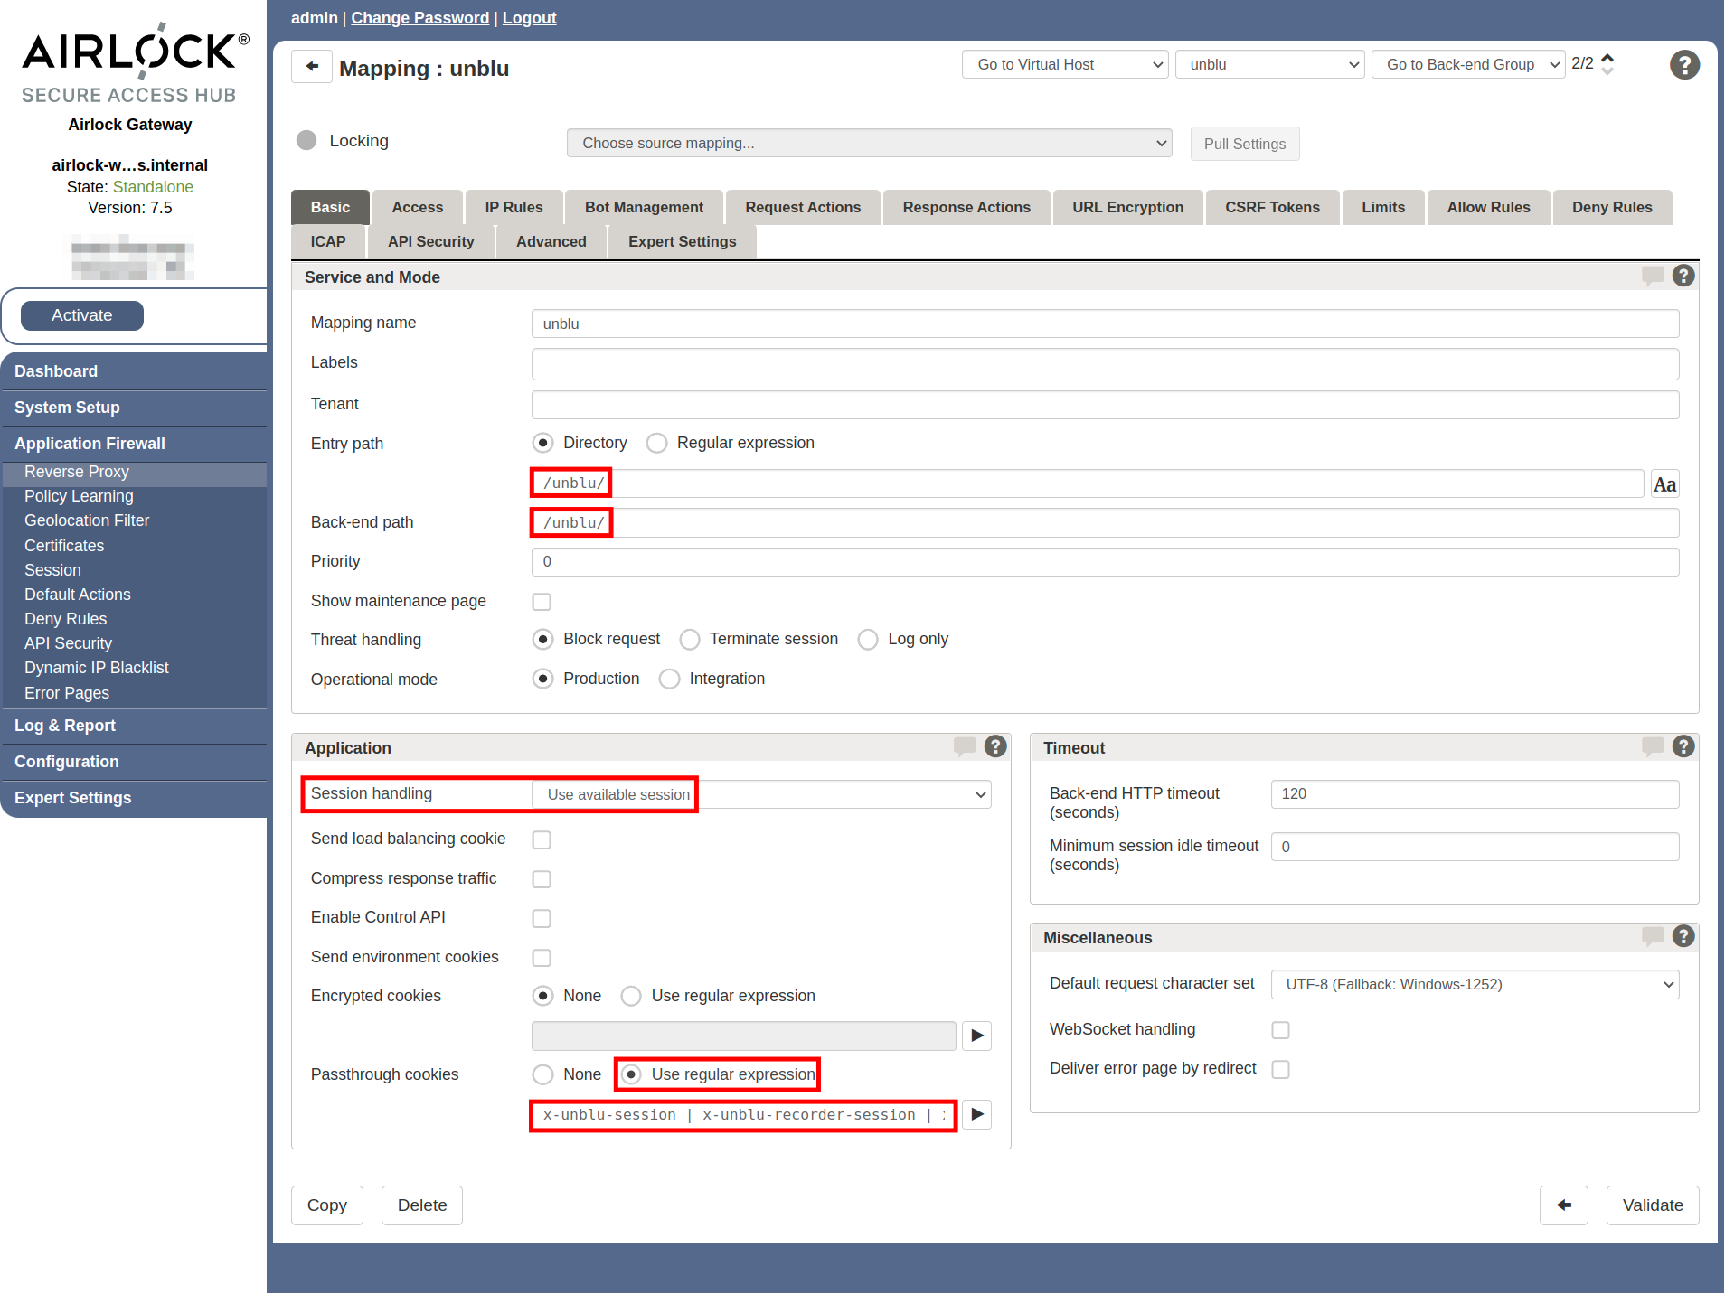Check Show maintenance page box

pos(542,602)
